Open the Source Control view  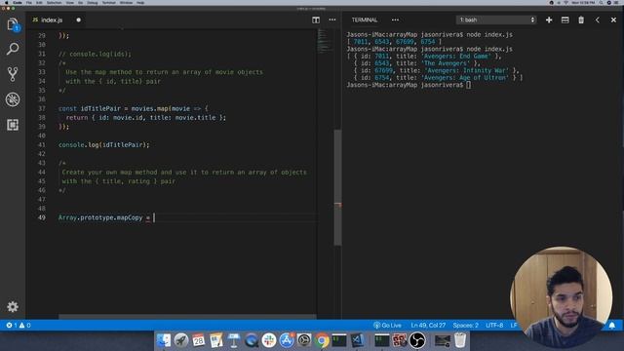pyautogui.click(x=13, y=74)
